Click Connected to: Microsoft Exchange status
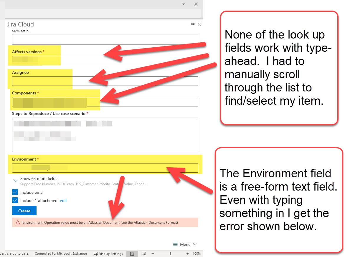The height and width of the screenshot is (257, 350). [x=61, y=253]
